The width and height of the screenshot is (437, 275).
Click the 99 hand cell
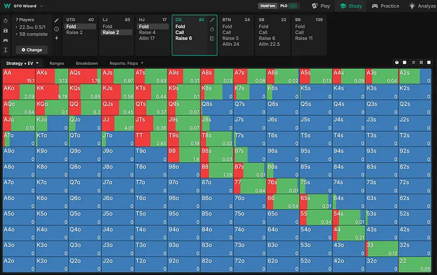point(184,155)
